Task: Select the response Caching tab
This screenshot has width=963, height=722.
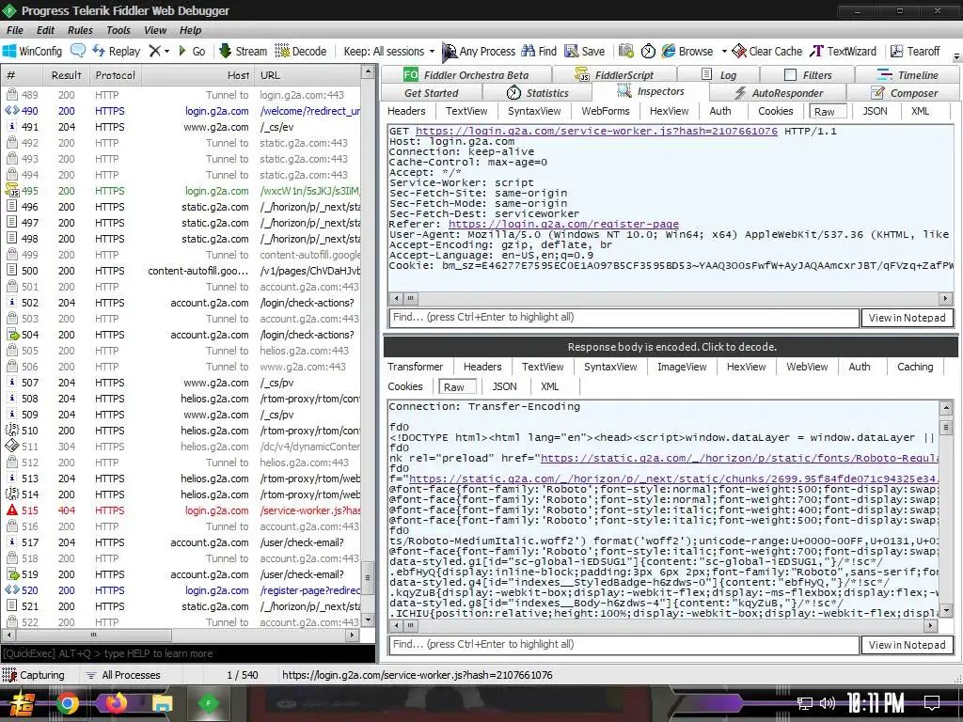Action: point(914,367)
